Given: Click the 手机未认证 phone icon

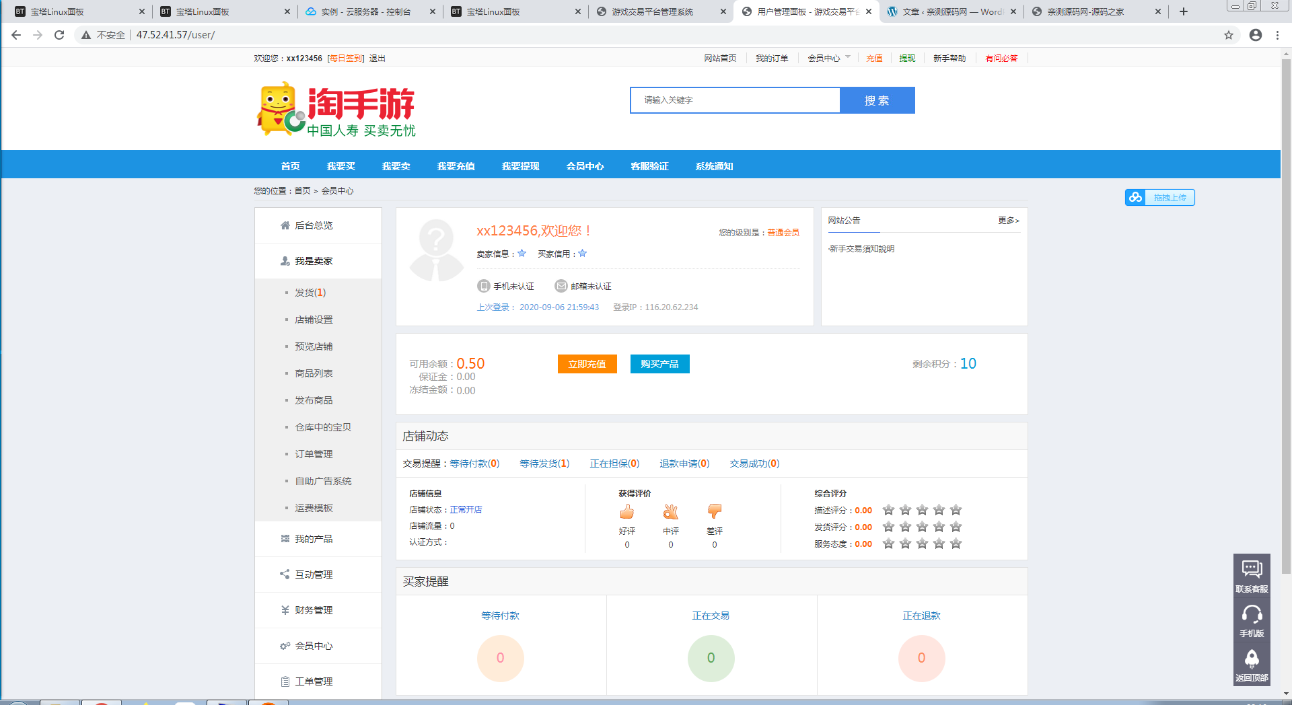Looking at the screenshot, I should click(x=483, y=286).
